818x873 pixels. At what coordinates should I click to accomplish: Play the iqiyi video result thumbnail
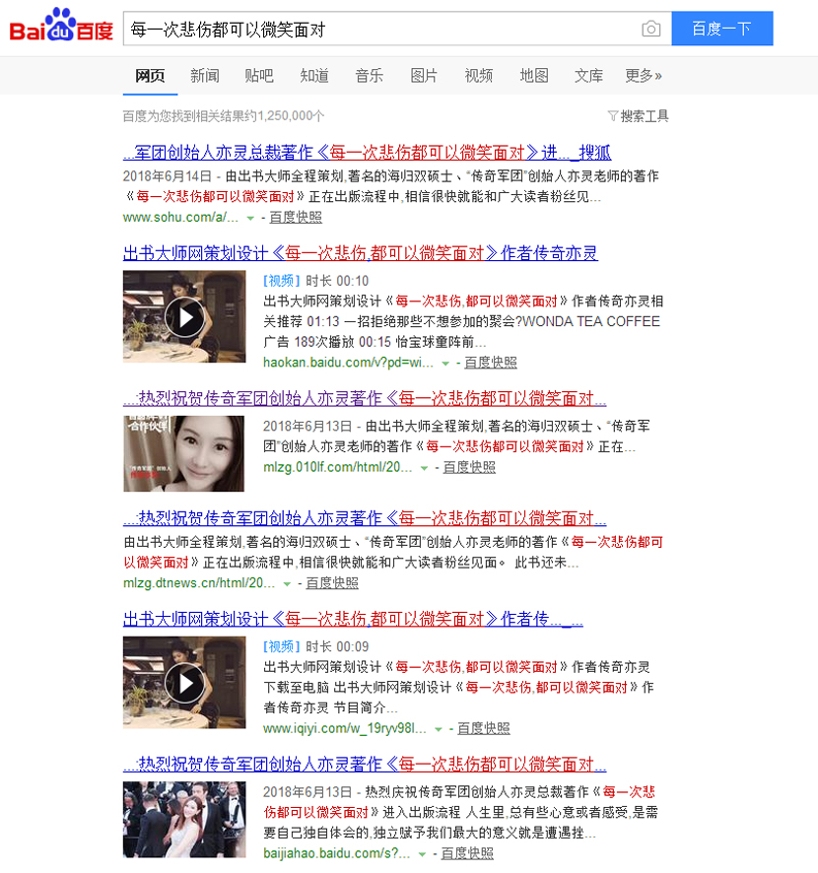pyautogui.click(x=184, y=683)
